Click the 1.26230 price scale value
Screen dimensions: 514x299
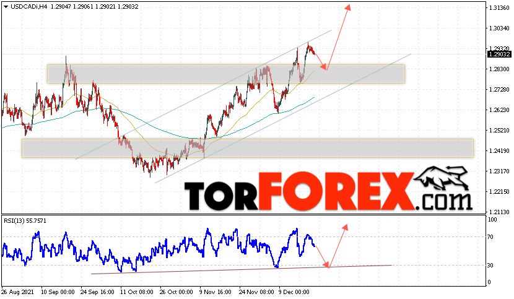pyautogui.click(x=499, y=110)
